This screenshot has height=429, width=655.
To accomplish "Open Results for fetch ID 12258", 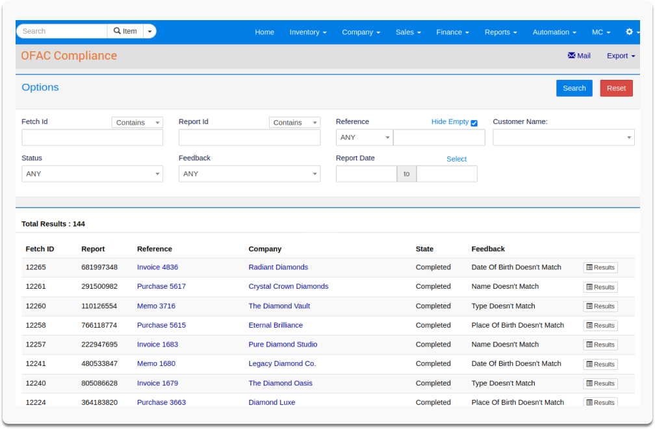I will 600,326.
